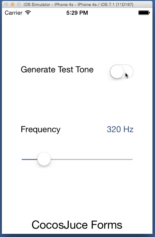155x237 pixels.
Task: Click the blue 320 Hz value
Action: (120, 129)
